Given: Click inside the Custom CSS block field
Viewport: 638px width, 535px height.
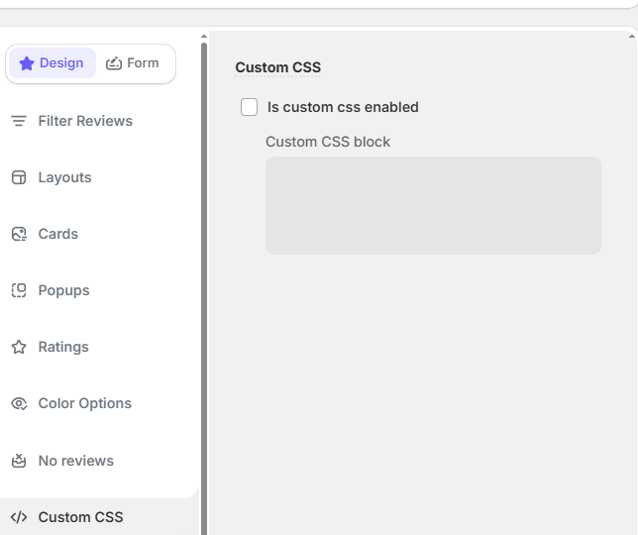Looking at the screenshot, I should pyautogui.click(x=433, y=205).
